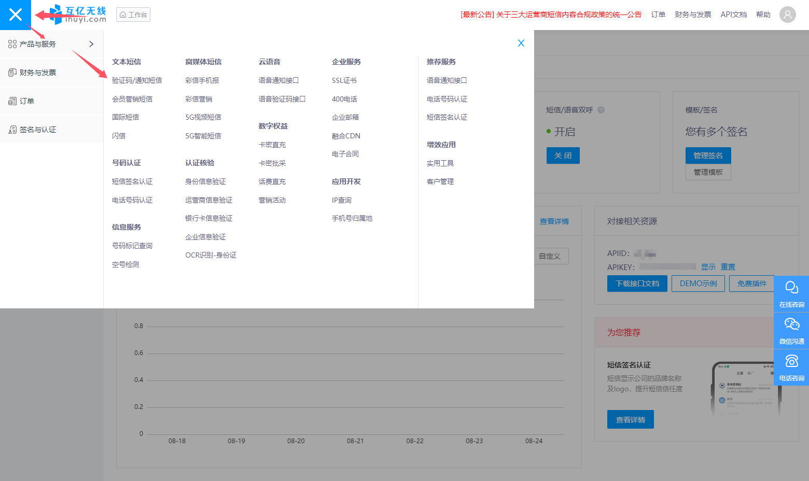
Task: Click the help icon beside 短信/语音双呼
Action: pyautogui.click(x=601, y=110)
